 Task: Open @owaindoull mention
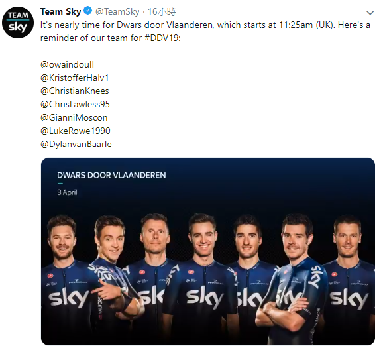coord(67,64)
